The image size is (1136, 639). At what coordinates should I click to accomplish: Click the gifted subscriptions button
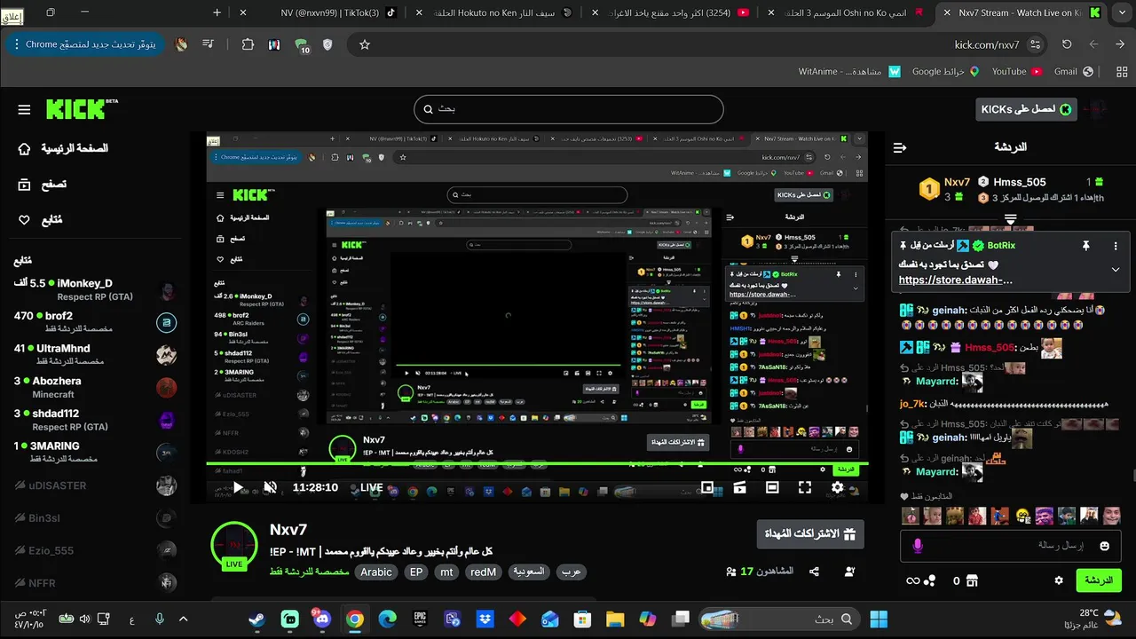(x=810, y=534)
